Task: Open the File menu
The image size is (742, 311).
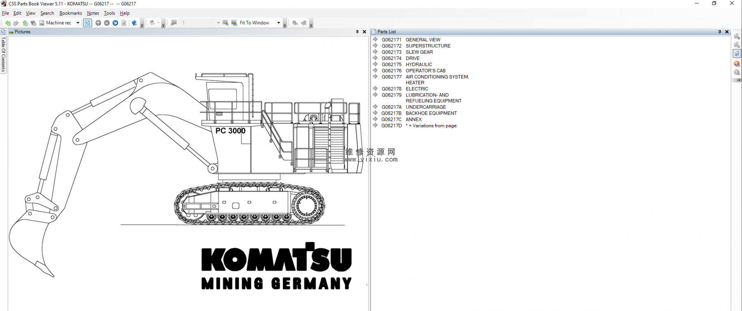Action: pyautogui.click(x=5, y=13)
